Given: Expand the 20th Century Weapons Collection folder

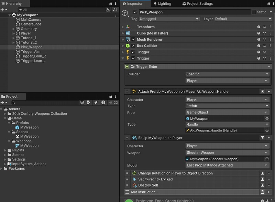Looking at the screenshot, I should point(5,114).
